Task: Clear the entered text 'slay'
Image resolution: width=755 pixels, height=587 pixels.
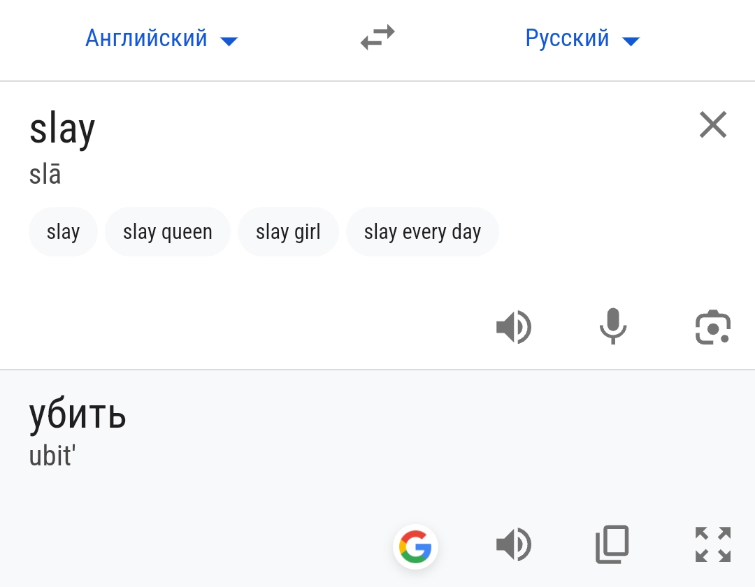Action: tap(712, 124)
